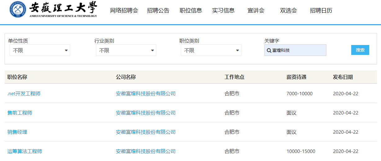Open the 双选会 menu item
The width and height of the screenshot is (381, 161).
point(289,11)
